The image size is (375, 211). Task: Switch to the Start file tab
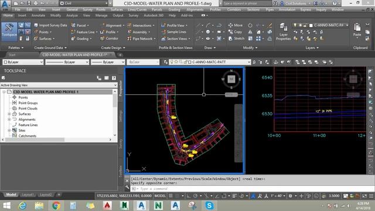tap(12, 55)
